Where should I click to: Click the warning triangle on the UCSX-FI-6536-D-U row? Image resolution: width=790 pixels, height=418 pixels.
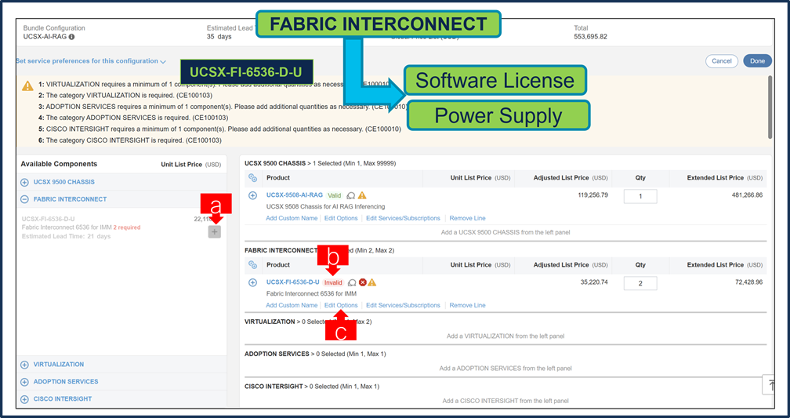pos(371,282)
